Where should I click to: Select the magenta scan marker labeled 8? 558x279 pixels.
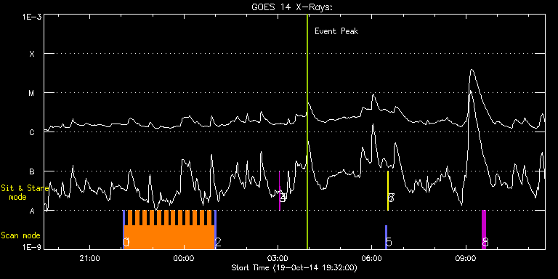coord(484,230)
